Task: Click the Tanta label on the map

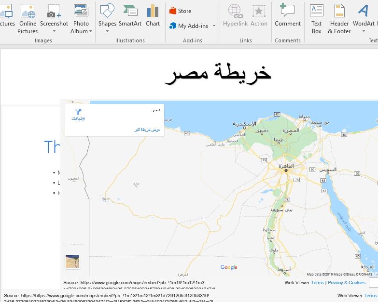Action: pyautogui.click(x=279, y=140)
